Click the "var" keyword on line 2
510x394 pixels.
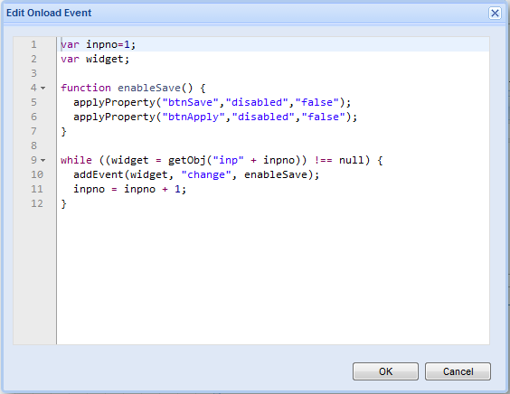click(70, 59)
